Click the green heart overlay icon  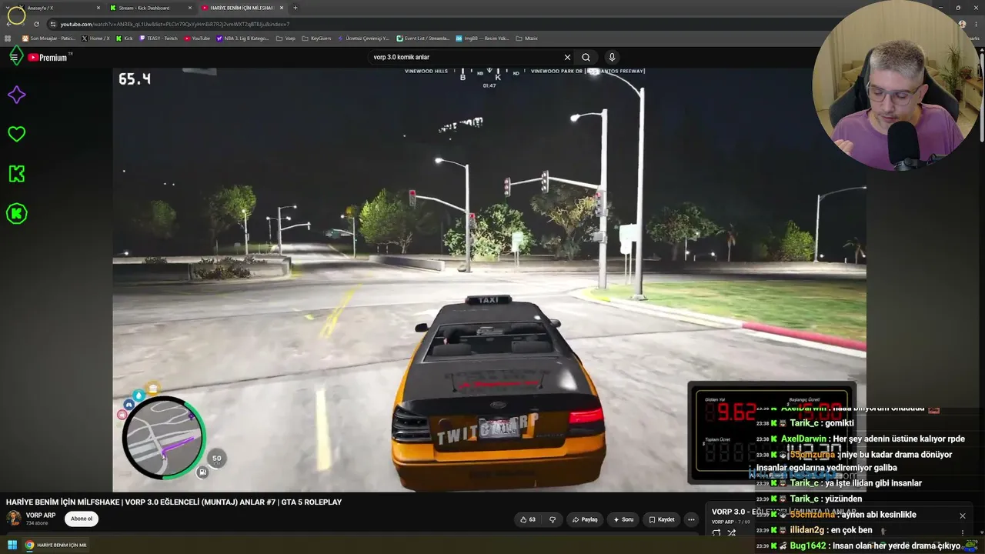[16, 134]
